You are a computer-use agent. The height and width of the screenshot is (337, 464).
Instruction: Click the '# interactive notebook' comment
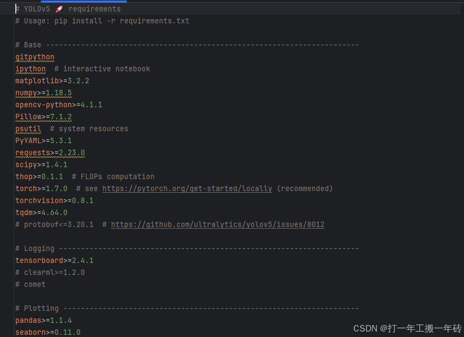(102, 69)
